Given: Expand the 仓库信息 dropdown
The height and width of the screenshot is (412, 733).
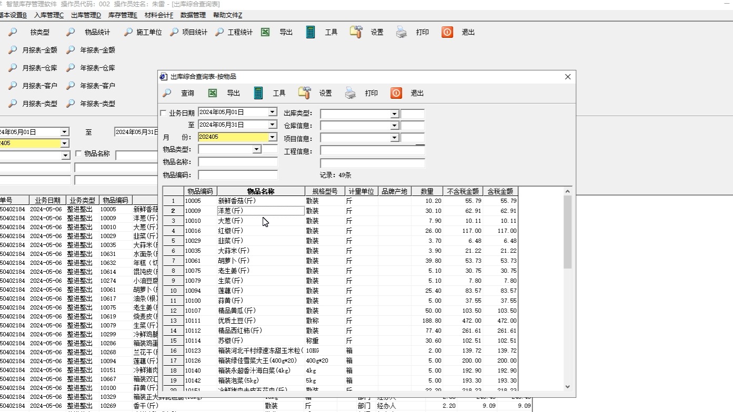Looking at the screenshot, I should (394, 126).
